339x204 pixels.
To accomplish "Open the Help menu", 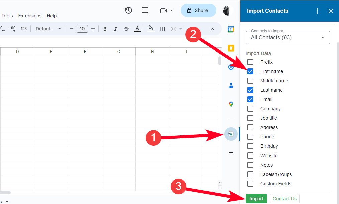I will tap(52, 16).
